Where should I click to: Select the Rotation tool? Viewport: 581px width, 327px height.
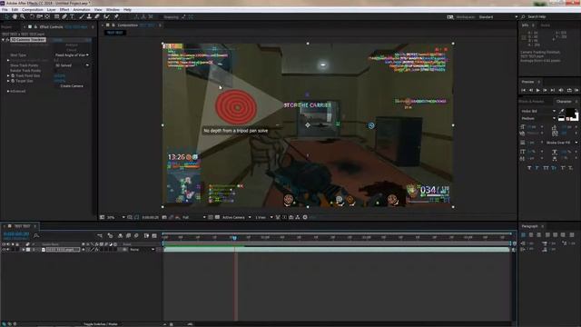coord(32,16)
